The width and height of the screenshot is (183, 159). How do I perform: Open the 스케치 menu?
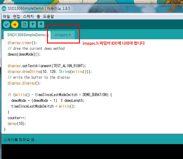[x=28, y=16]
